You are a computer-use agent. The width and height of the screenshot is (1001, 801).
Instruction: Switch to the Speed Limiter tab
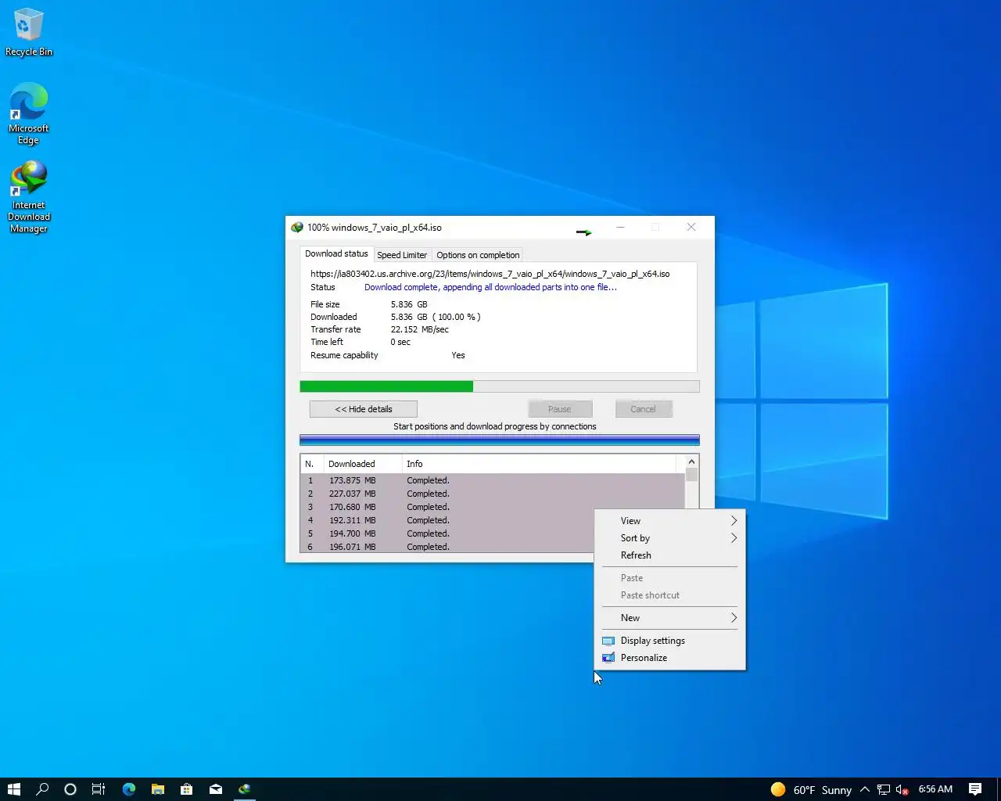tap(402, 255)
